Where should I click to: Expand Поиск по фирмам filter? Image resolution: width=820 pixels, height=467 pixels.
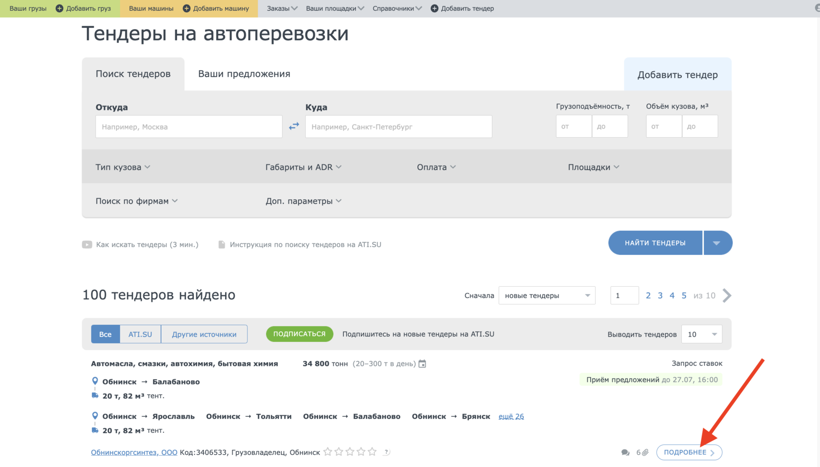[137, 201]
